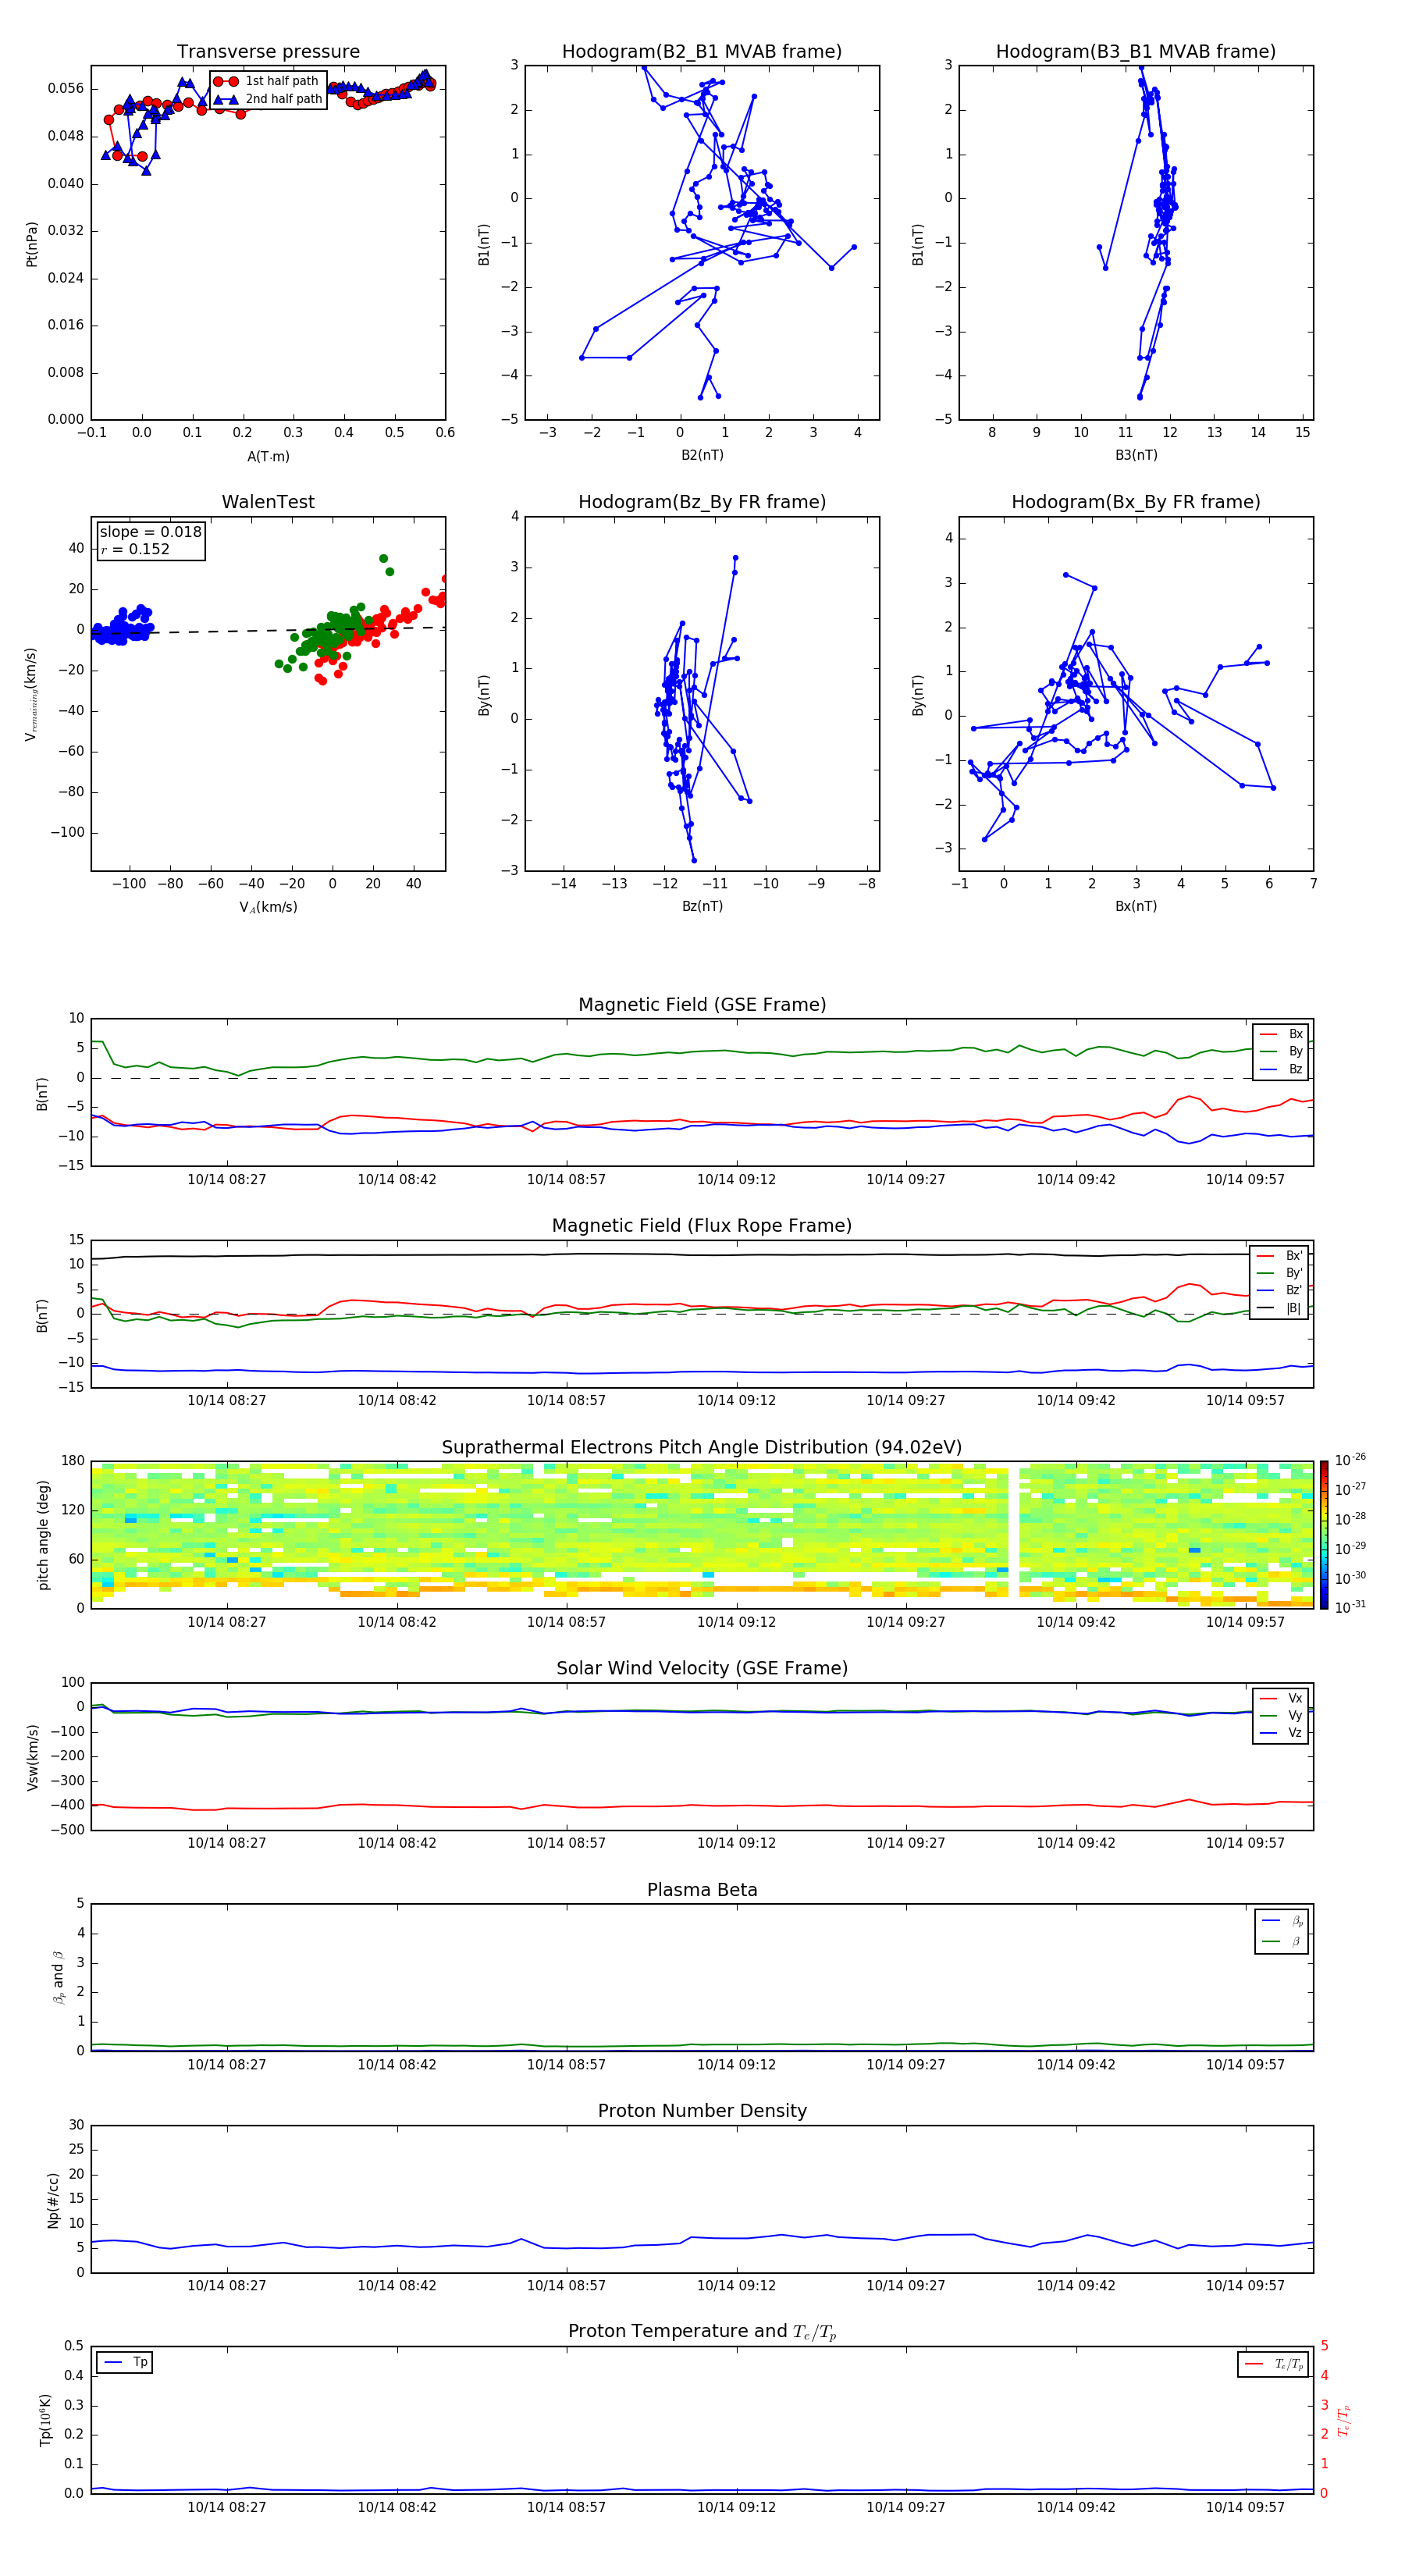Click the 10^-28 colorbar tick label
The image size is (1405, 2576).
(x=1350, y=1519)
